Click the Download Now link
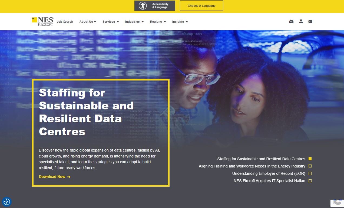 (55, 177)
